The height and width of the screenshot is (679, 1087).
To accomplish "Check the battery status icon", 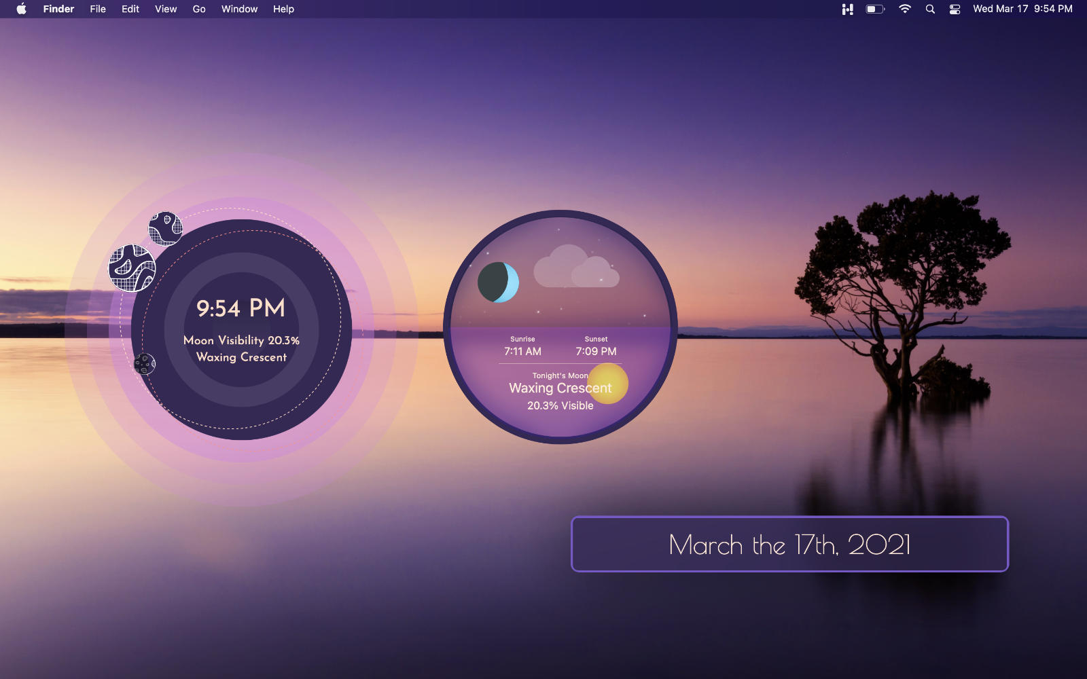I will click(x=875, y=9).
